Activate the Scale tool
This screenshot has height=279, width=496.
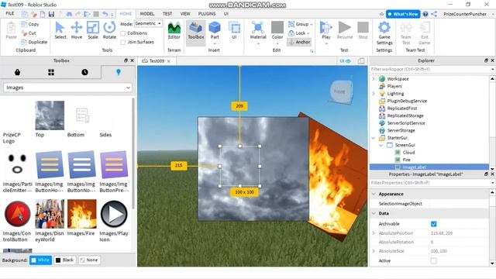pyautogui.click(x=93, y=30)
